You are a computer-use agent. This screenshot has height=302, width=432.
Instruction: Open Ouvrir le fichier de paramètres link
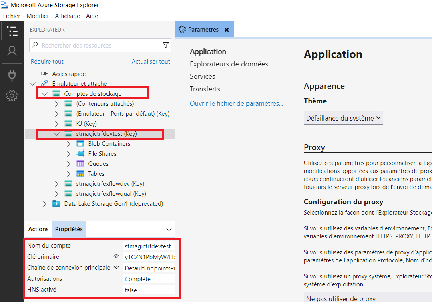pyautogui.click(x=236, y=103)
